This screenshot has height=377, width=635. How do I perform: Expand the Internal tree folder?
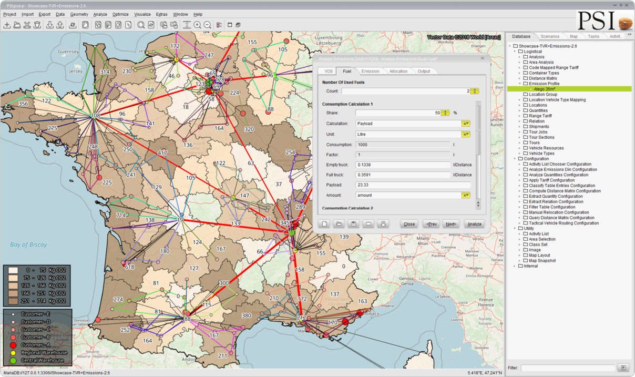tap(515, 266)
